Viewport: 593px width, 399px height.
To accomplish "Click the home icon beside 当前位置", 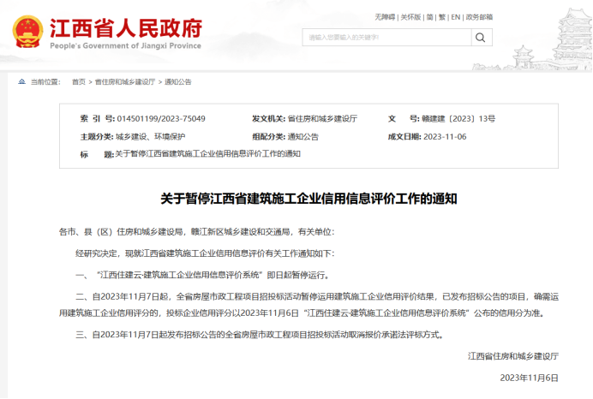I will click(22, 81).
